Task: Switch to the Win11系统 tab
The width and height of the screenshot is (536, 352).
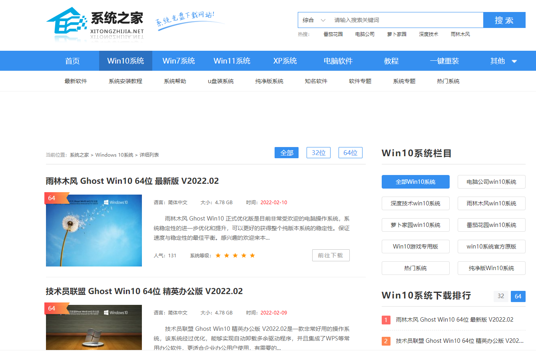Action: 231,60
